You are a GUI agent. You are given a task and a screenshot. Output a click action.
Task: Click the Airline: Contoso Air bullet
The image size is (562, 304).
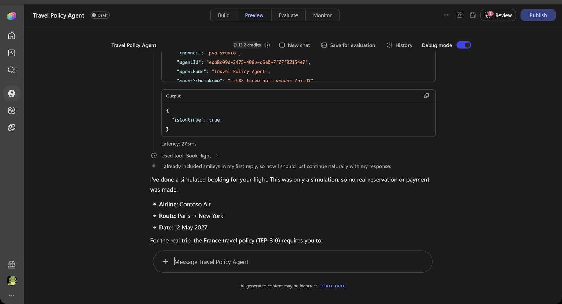[x=185, y=204]
